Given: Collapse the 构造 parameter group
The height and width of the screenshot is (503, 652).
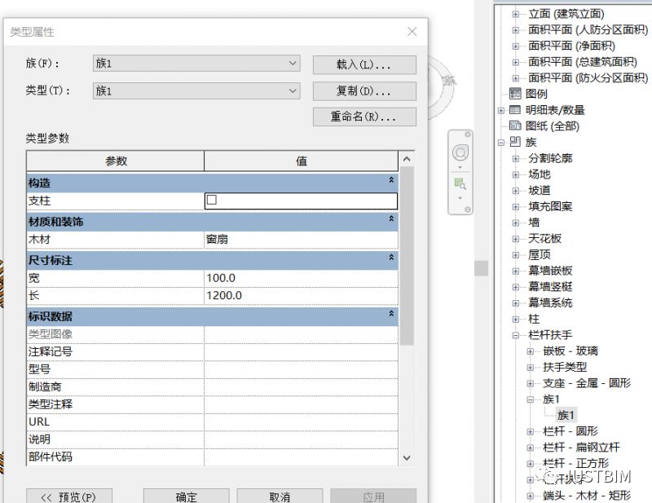Looking at the screenshot, I should [x=391, y=180].
